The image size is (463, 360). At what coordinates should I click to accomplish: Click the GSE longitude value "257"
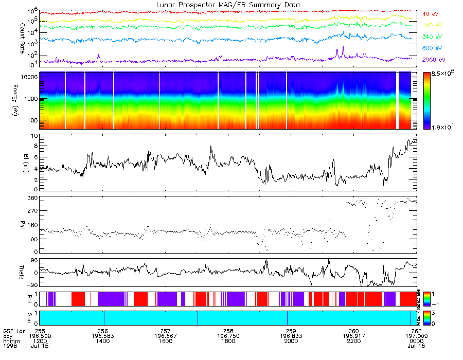click(x=165, y=331)
